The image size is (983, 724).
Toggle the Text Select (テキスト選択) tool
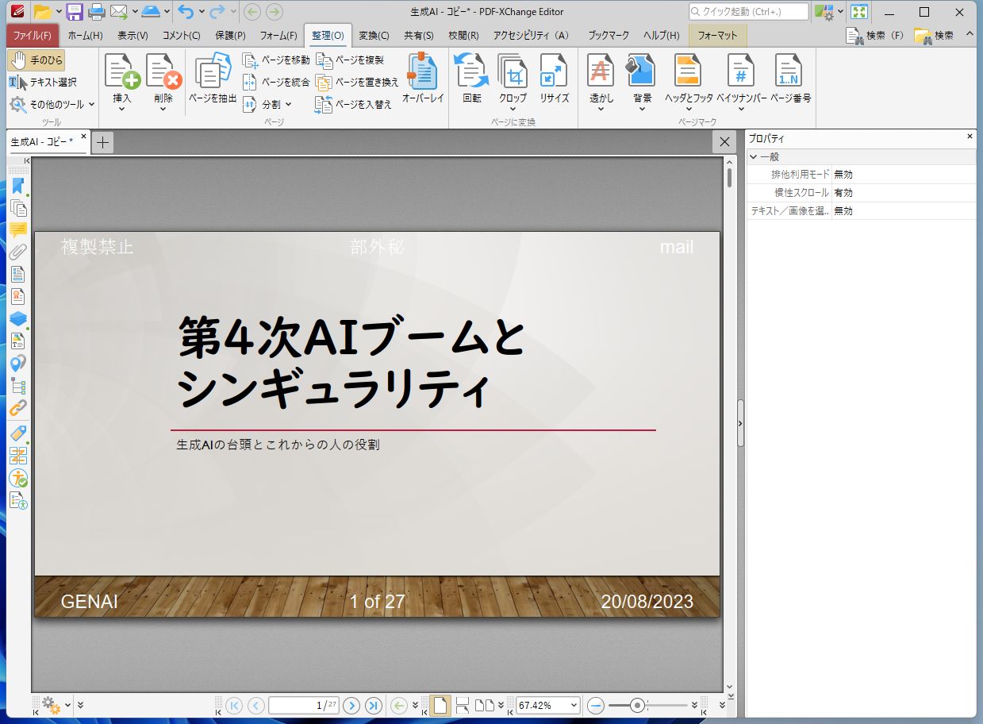pyautogui.click(x=44, y=83)
